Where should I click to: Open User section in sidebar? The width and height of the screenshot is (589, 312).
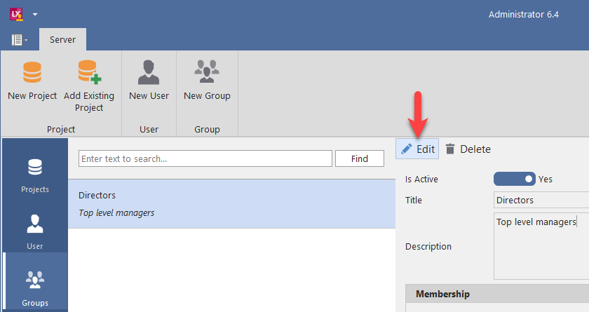click(x=35, y=231)
